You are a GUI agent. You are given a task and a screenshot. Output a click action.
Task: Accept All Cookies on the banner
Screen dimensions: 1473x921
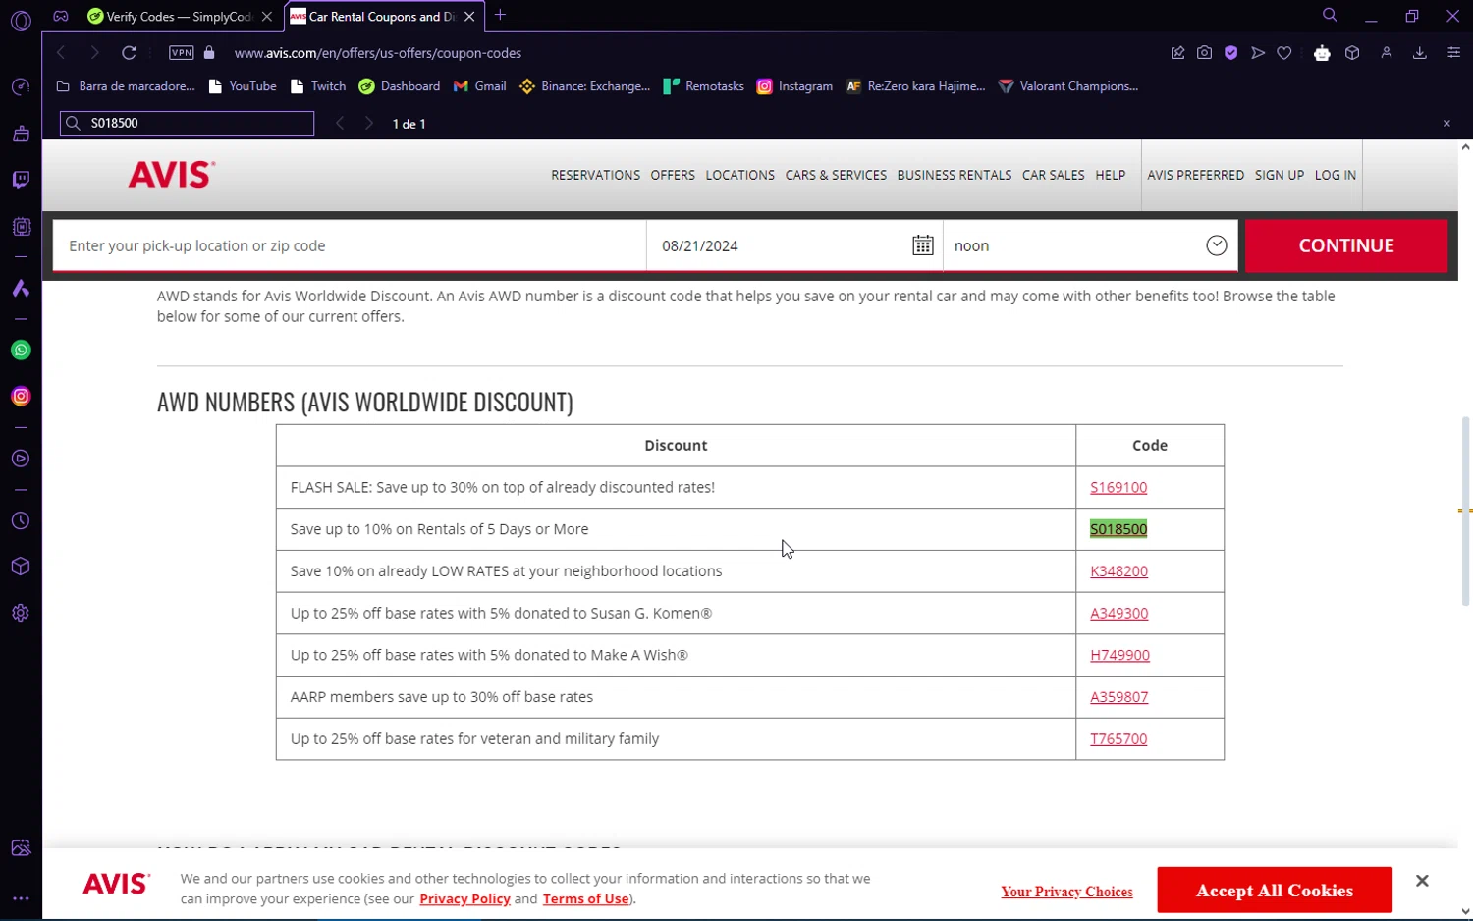point(1275,891)
